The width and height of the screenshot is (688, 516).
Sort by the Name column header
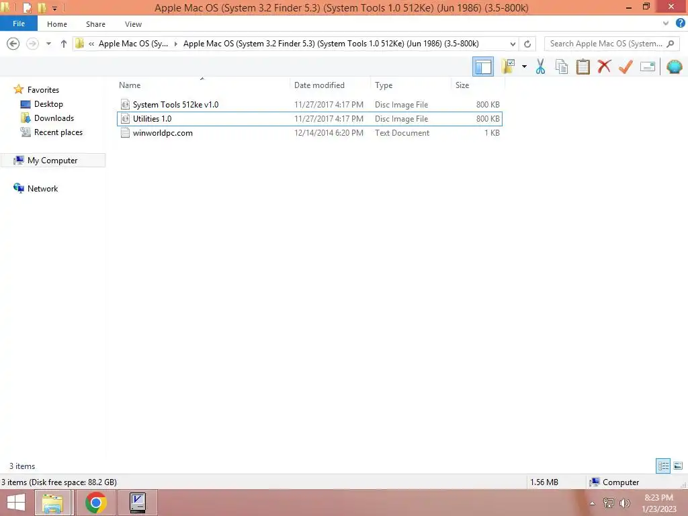click(130, 85)
